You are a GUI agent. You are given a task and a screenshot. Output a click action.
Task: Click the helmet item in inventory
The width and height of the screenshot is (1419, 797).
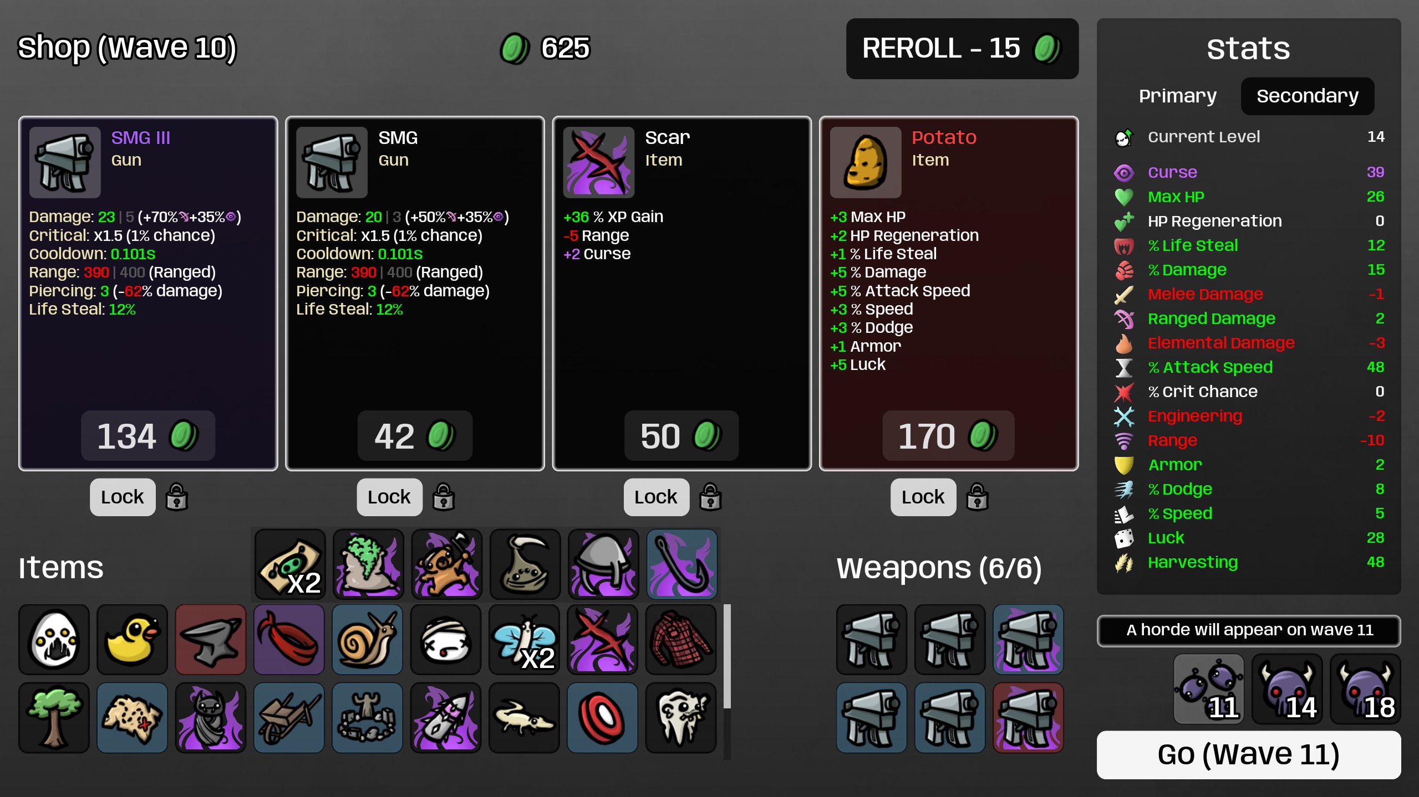tap(604, 564)
